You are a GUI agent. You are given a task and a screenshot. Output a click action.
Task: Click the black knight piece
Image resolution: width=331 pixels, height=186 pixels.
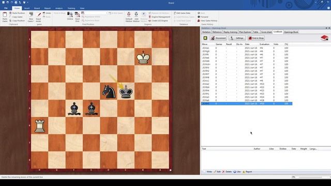tap(109, 92)
